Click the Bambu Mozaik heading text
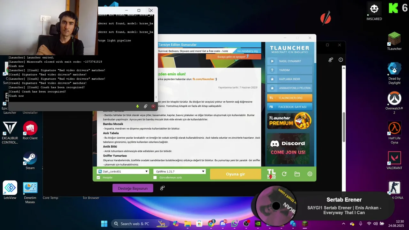The width and height of the screenshot is (409, 230). tap(113, 124)
